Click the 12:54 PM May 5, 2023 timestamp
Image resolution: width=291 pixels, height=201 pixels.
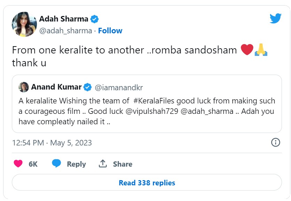[x=52, y=143]
